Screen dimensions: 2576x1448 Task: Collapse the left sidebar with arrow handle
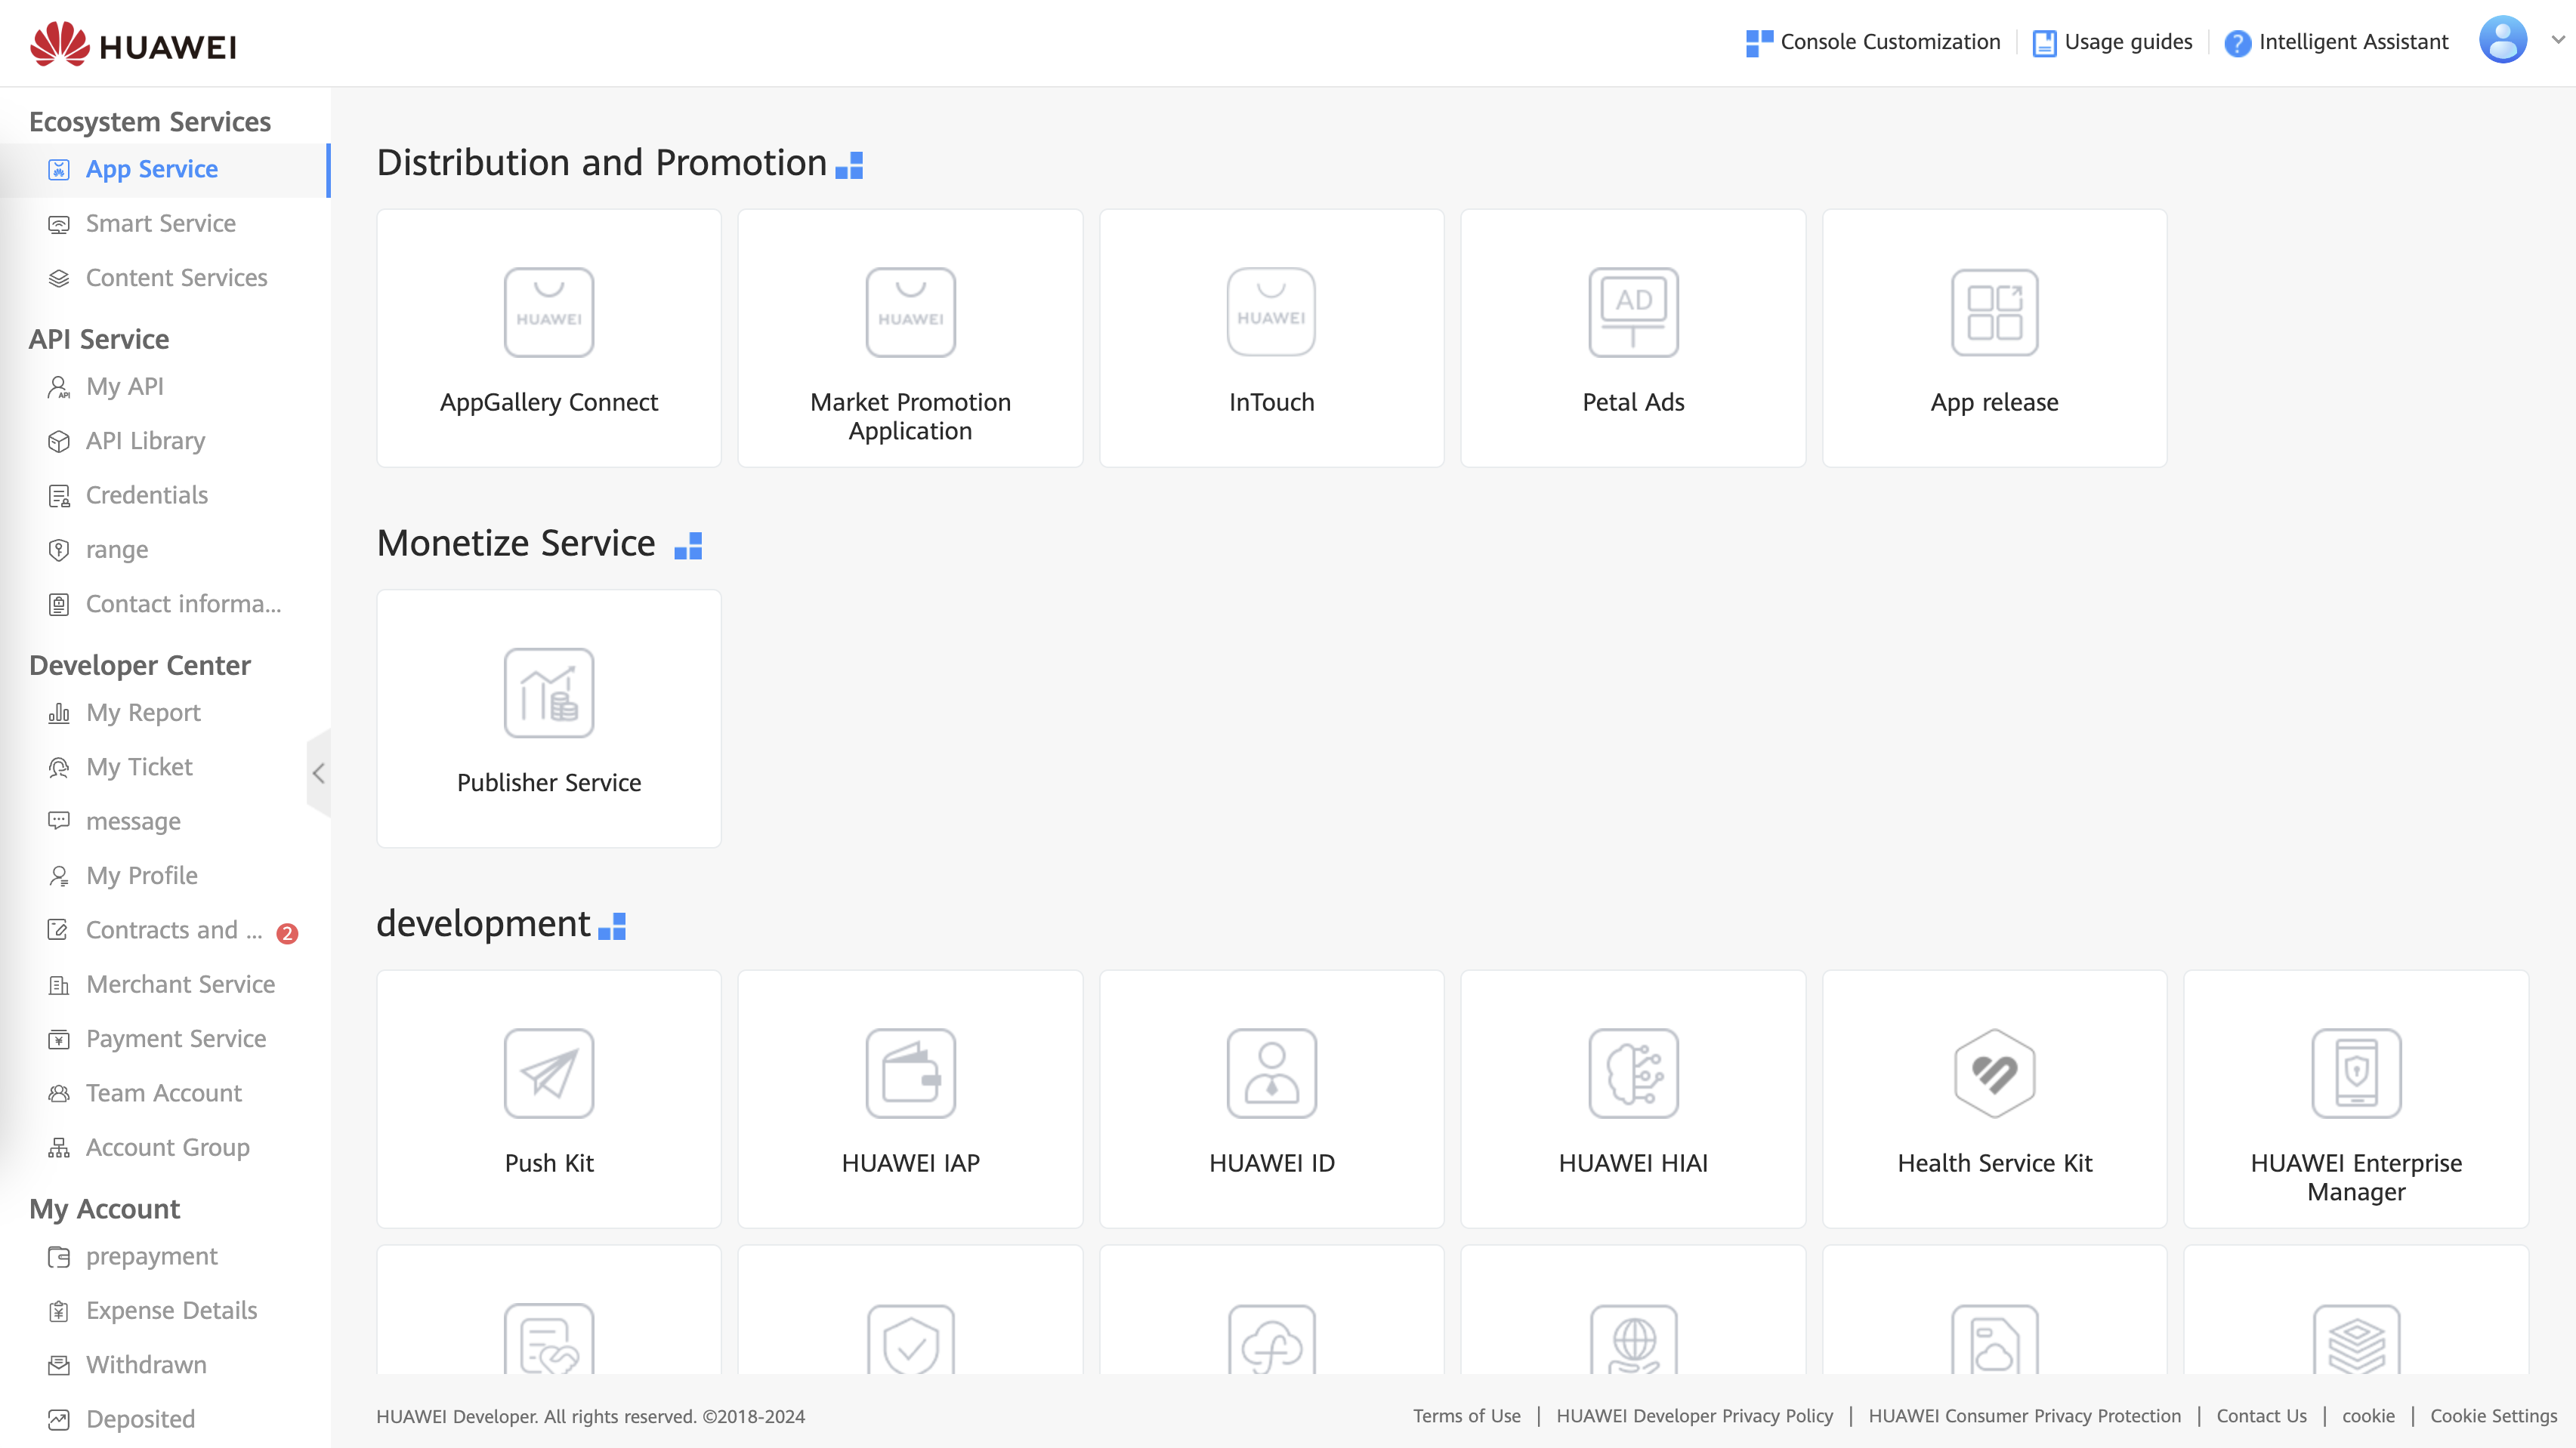(318, 772)
